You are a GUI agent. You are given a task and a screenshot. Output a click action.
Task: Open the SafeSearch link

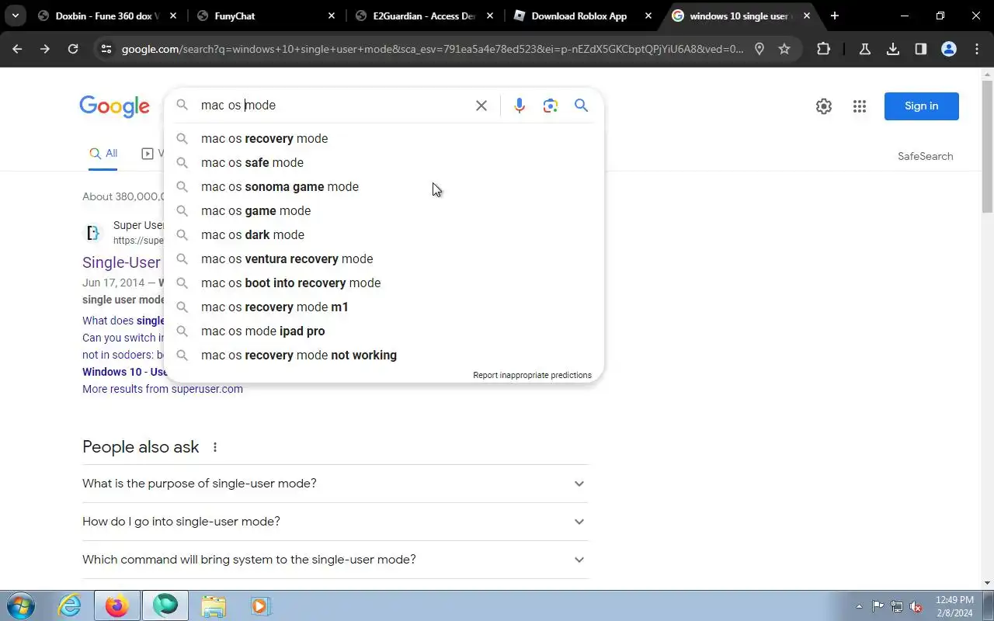tap(925, 156)
